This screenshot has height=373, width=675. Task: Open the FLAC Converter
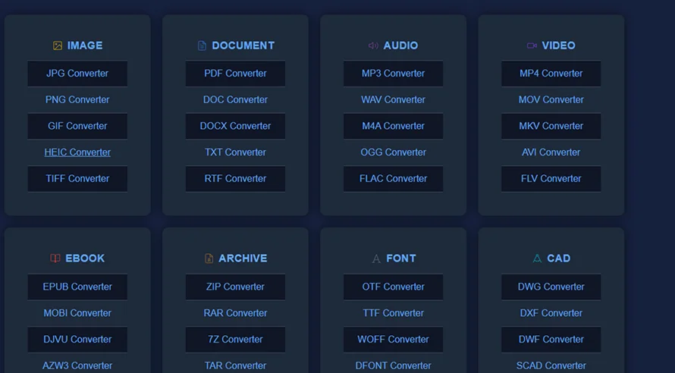click(x=393, y=179)
